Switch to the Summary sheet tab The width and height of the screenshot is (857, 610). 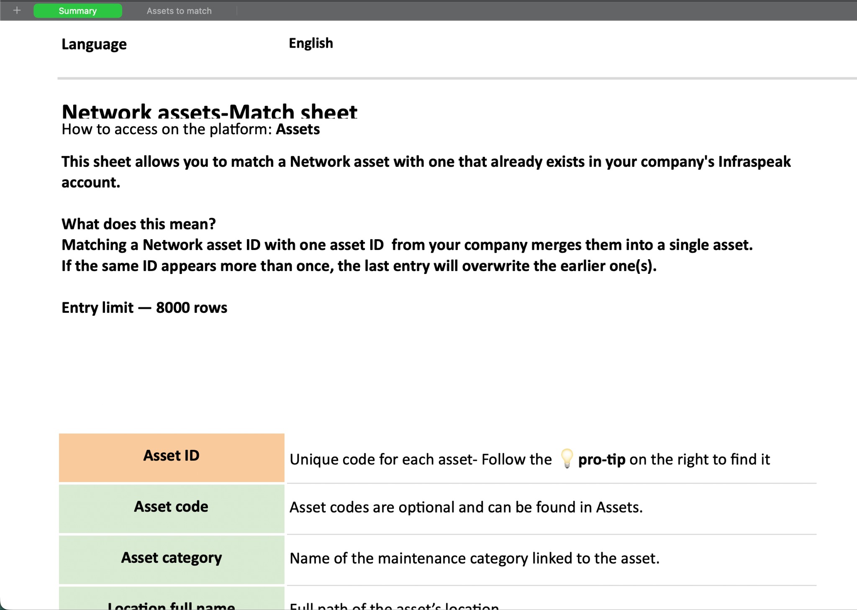pyautogui.click(x=78, y=11)
